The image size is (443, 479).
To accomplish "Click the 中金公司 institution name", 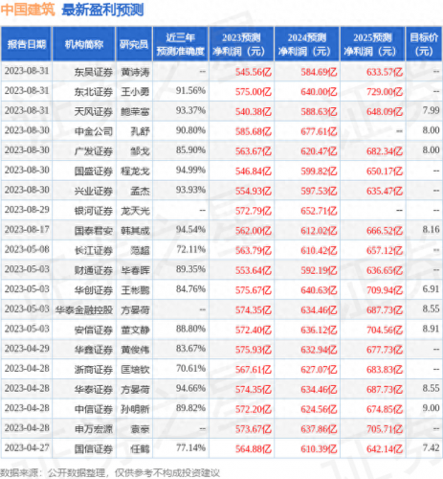I will click(x=94, y=131).
